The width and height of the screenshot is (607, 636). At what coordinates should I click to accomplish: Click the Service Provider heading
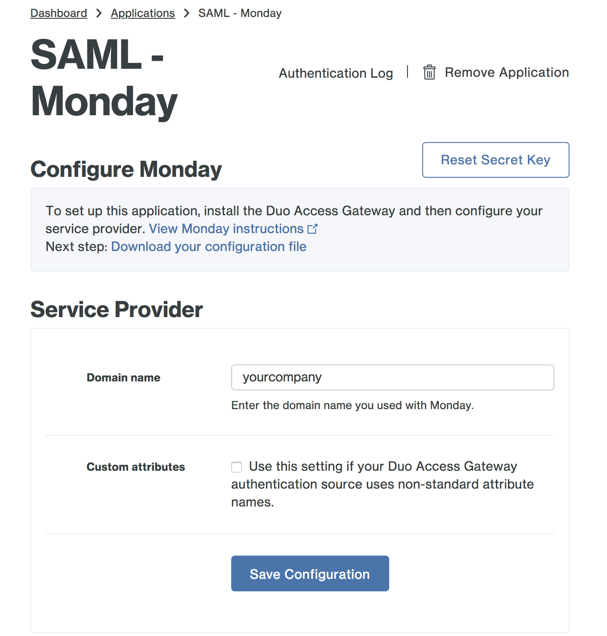(116, 309)
